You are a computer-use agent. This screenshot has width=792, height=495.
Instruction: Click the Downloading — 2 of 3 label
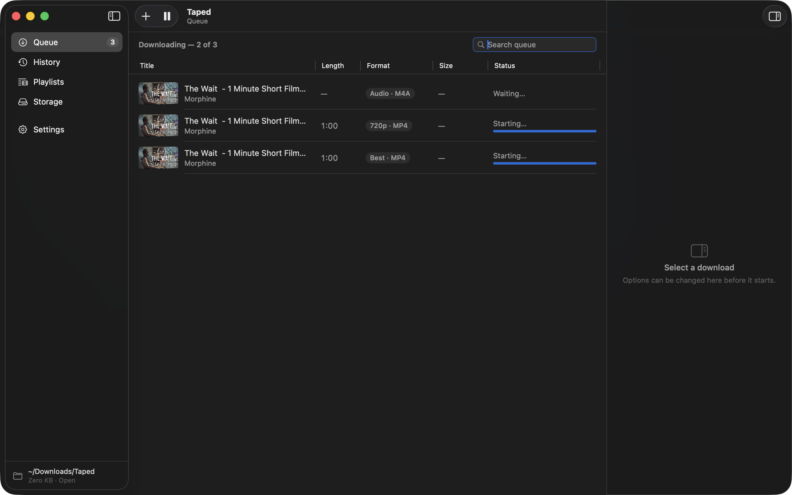(178, 45)
